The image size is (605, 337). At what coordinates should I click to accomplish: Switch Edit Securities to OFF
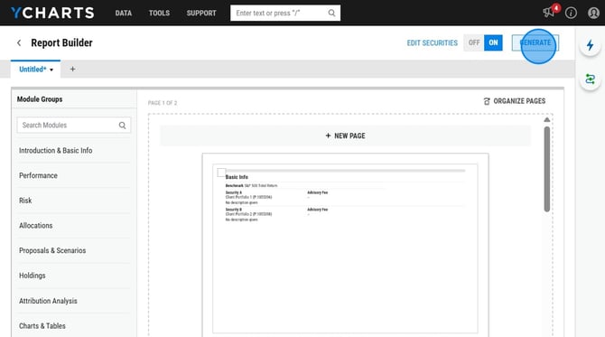click(474, 42)
